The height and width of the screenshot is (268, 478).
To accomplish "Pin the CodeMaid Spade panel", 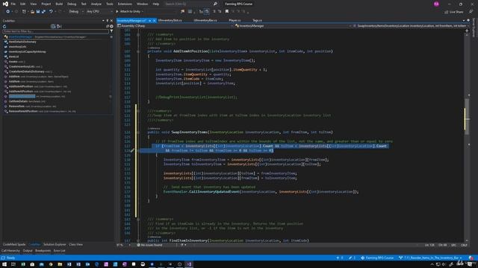I will click(x=108, y=21).
